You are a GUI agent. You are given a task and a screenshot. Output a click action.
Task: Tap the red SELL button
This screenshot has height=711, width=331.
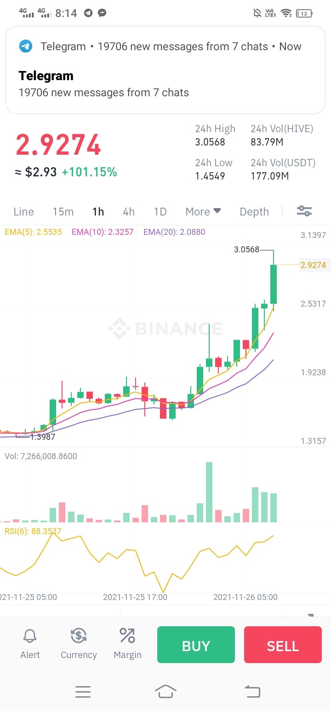pyautogui.click(x=283, y=645)
